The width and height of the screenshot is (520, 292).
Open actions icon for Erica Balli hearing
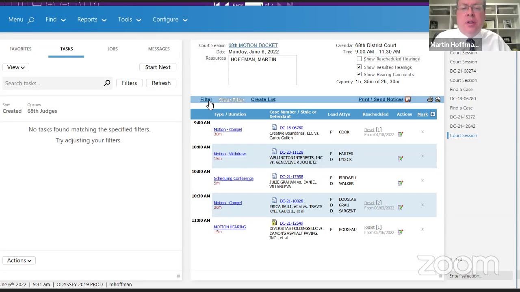(401, 207)
